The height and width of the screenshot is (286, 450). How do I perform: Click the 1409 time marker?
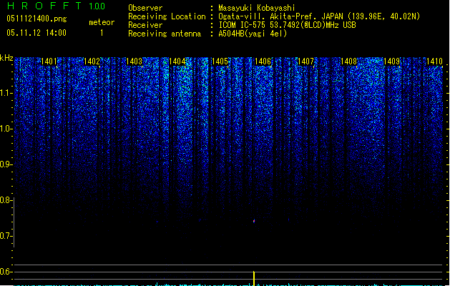(x=392, y=61)
